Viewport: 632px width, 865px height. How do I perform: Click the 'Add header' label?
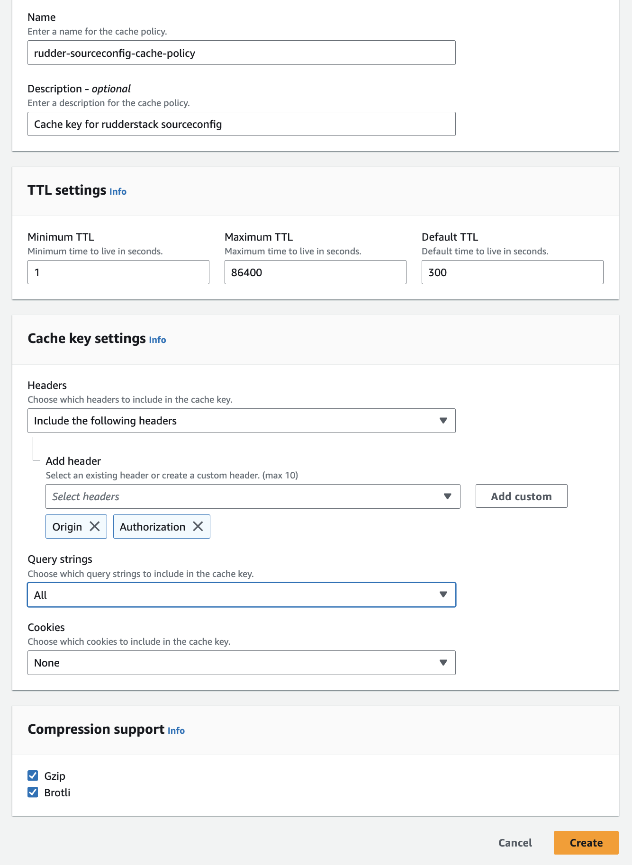(73, 461)
